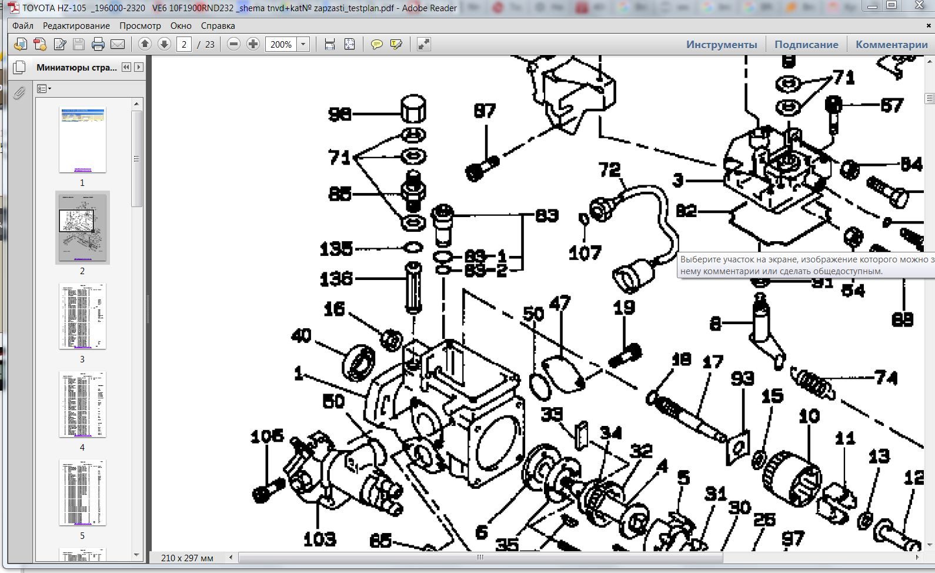Open the Справка menu
This screenshot has width=935, height=573.
pos(218,26)
